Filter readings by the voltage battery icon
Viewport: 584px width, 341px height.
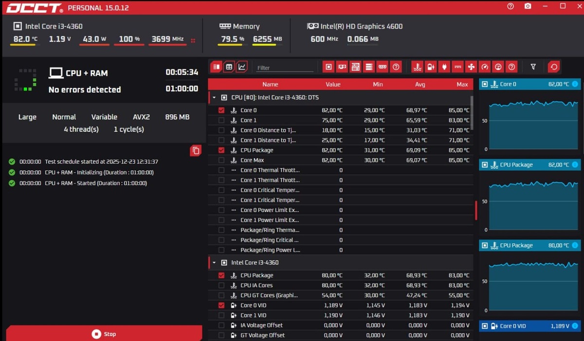pos(431,67)
